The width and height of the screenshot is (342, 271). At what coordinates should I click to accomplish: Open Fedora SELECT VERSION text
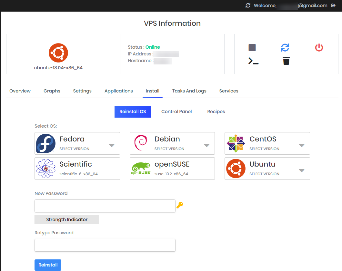75,149
